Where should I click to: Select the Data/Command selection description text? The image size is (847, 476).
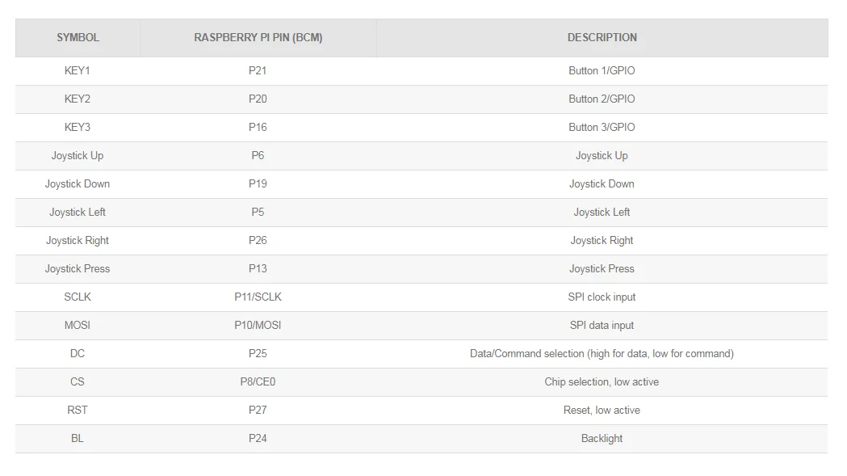pos(602,353)
